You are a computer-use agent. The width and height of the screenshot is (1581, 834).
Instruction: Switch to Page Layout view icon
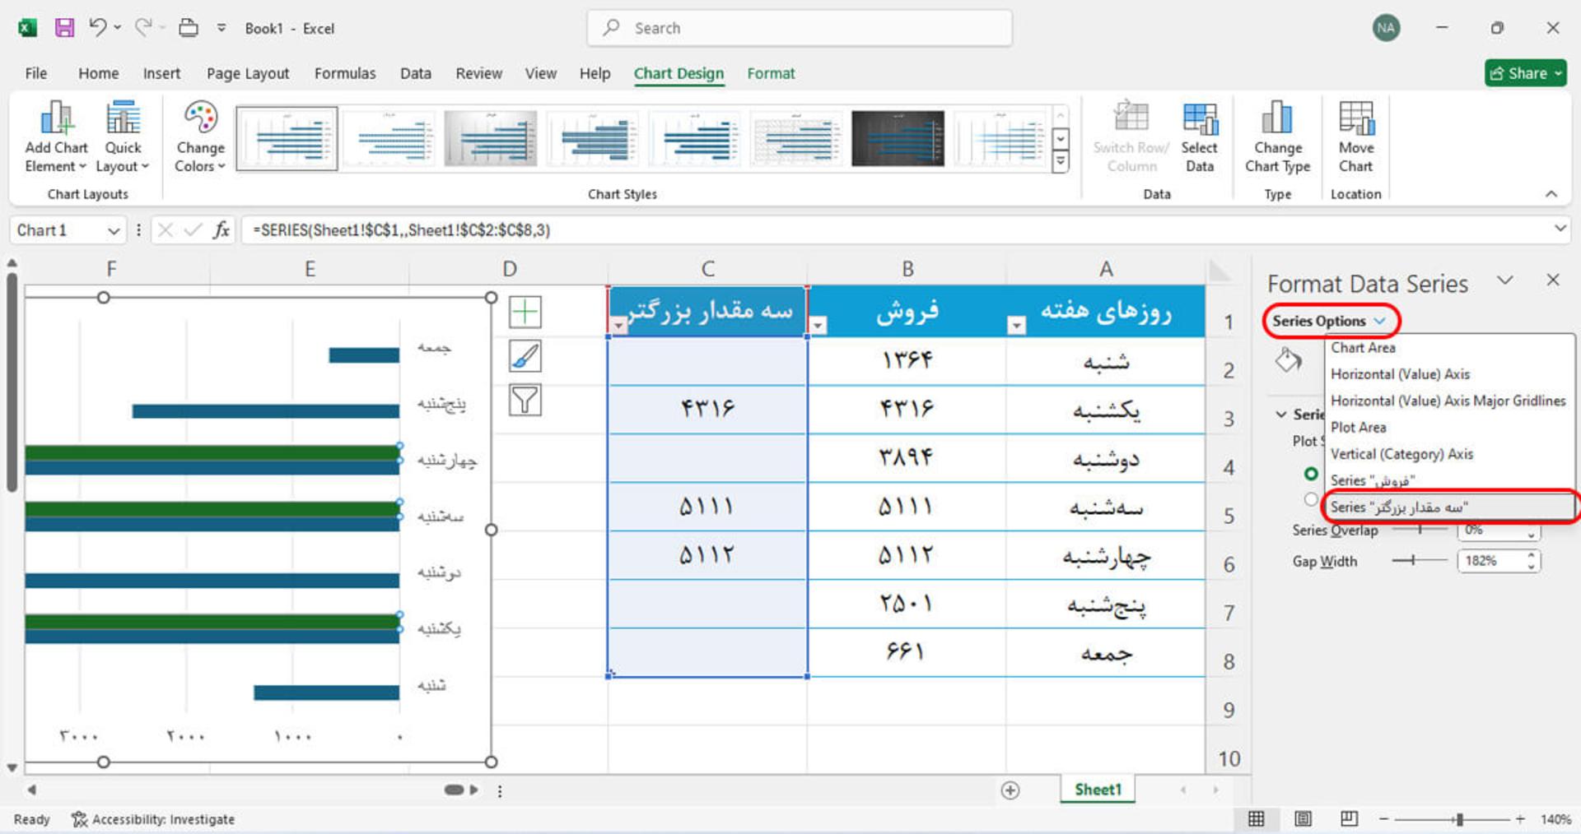(x=1303, y=819)
